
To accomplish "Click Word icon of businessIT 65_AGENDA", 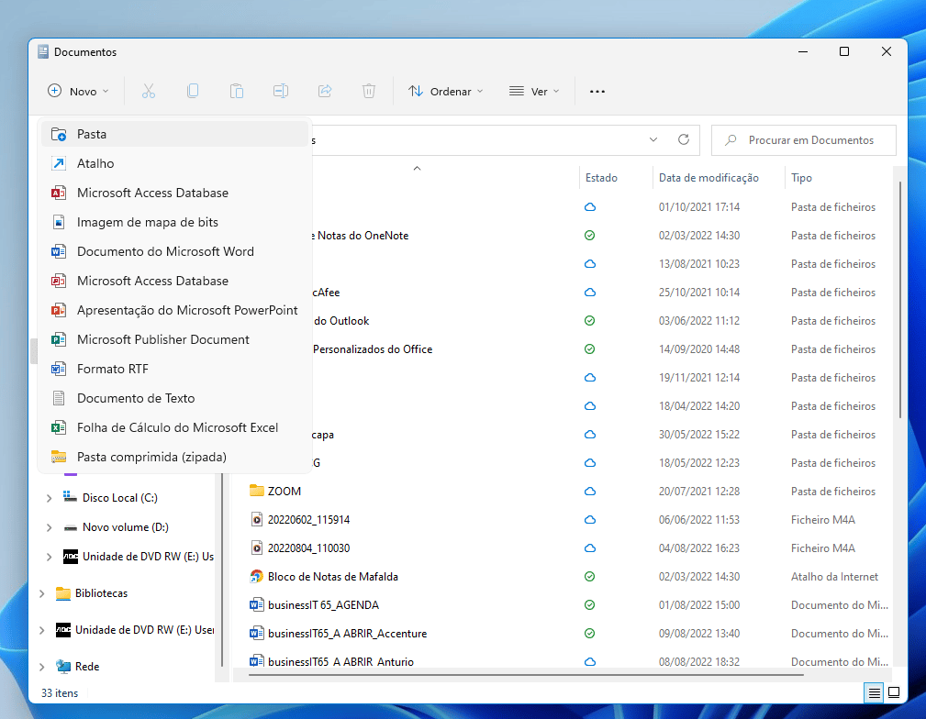I will (256, 605).
